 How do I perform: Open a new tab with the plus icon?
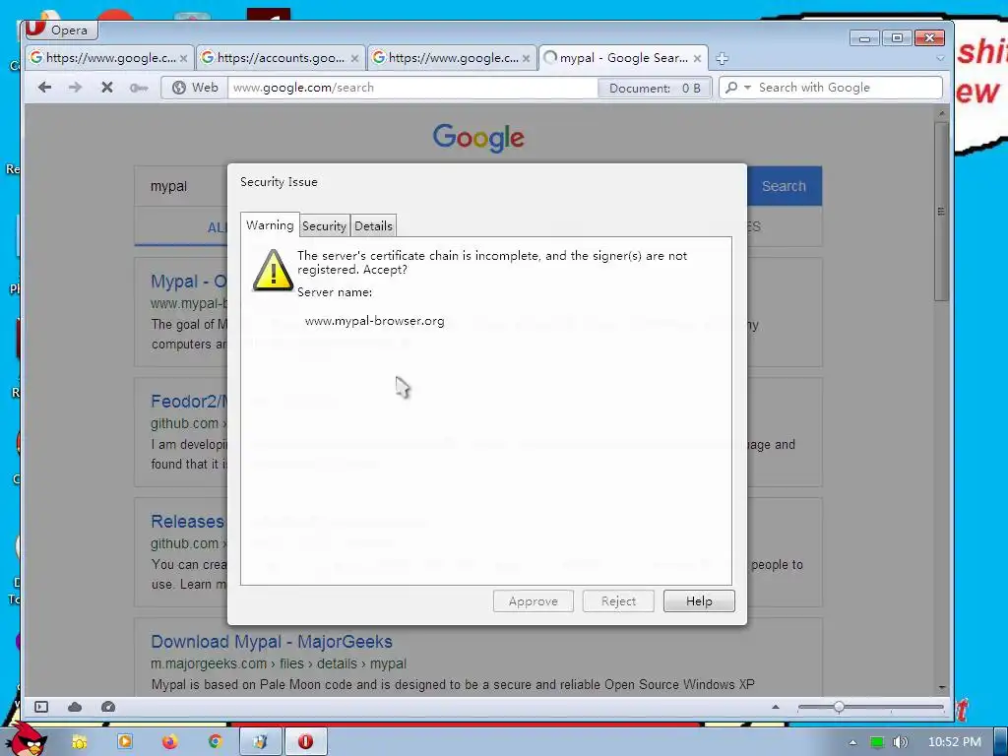point(722,58)
